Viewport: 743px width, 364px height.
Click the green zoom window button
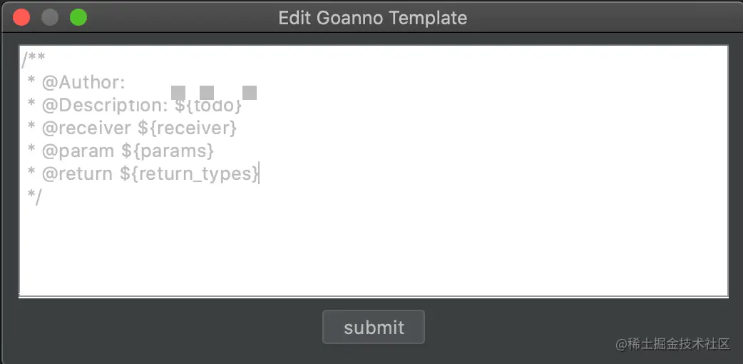[x=78, y=18]
